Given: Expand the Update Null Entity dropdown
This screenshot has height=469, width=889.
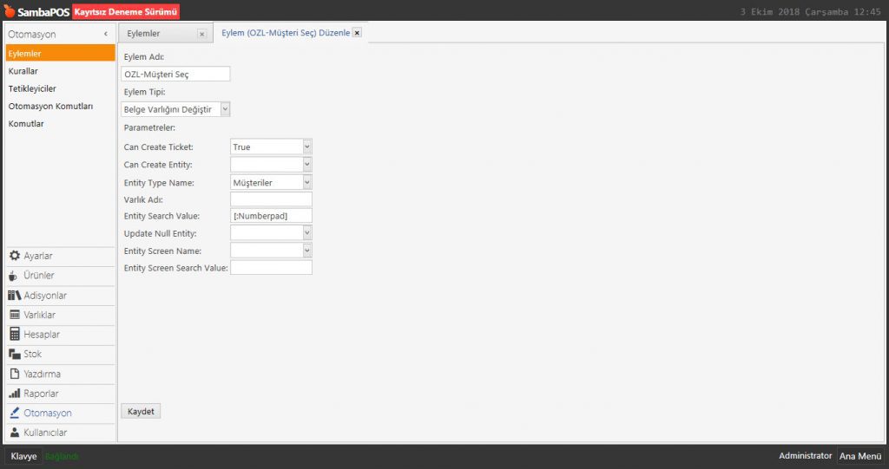Looking at the screenshot, I should point(306,232).
